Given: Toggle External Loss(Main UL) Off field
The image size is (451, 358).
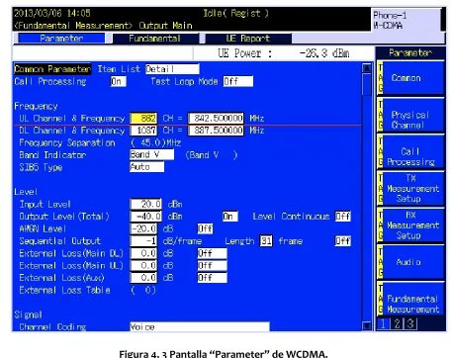Looking at the screenshot, I should pyautogui.click(x=212, y=265).
